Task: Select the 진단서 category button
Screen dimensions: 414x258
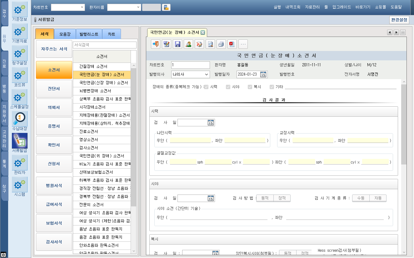Action: coord(54,89)
